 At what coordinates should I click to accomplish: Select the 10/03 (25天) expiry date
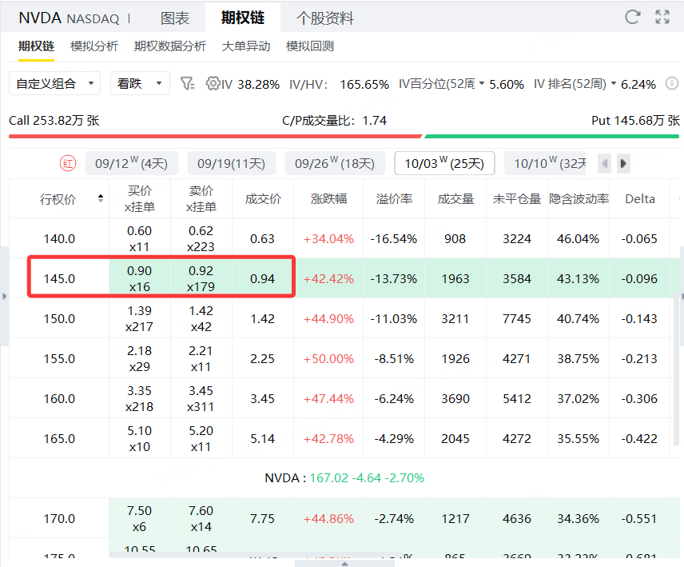444,164
